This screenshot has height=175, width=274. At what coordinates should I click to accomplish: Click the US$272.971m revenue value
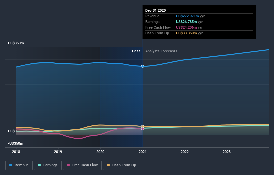[x=187, y=16]
